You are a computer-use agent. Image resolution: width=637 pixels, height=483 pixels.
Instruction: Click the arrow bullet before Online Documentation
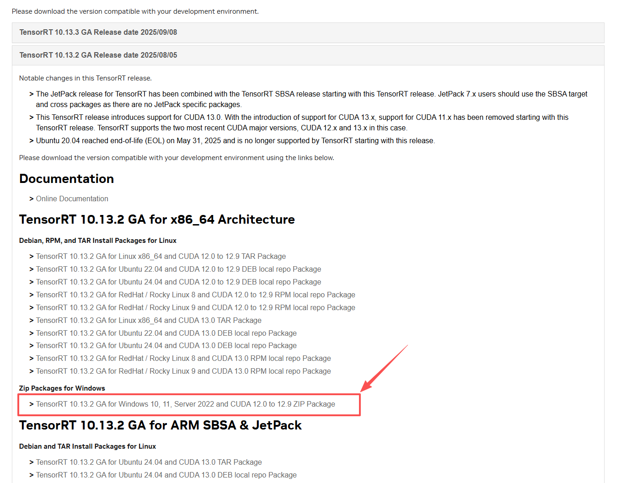click(x=32, y=199)
